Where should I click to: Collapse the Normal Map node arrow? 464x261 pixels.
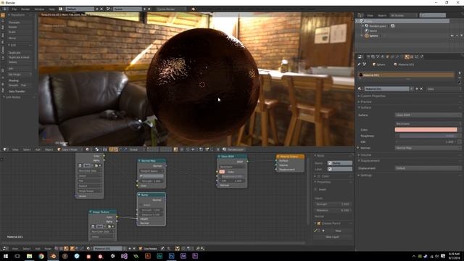[139, 161]
